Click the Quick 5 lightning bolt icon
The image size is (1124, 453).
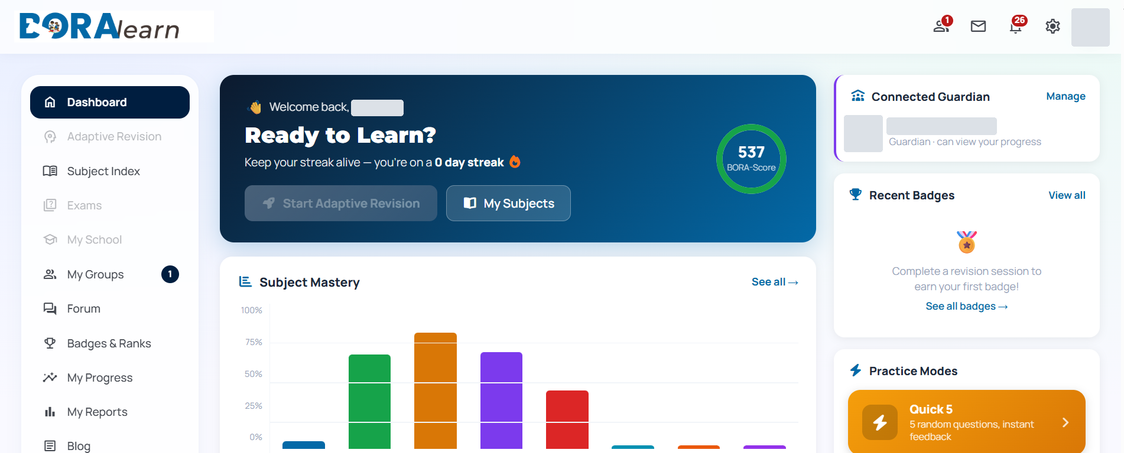(x=880, y=422)
